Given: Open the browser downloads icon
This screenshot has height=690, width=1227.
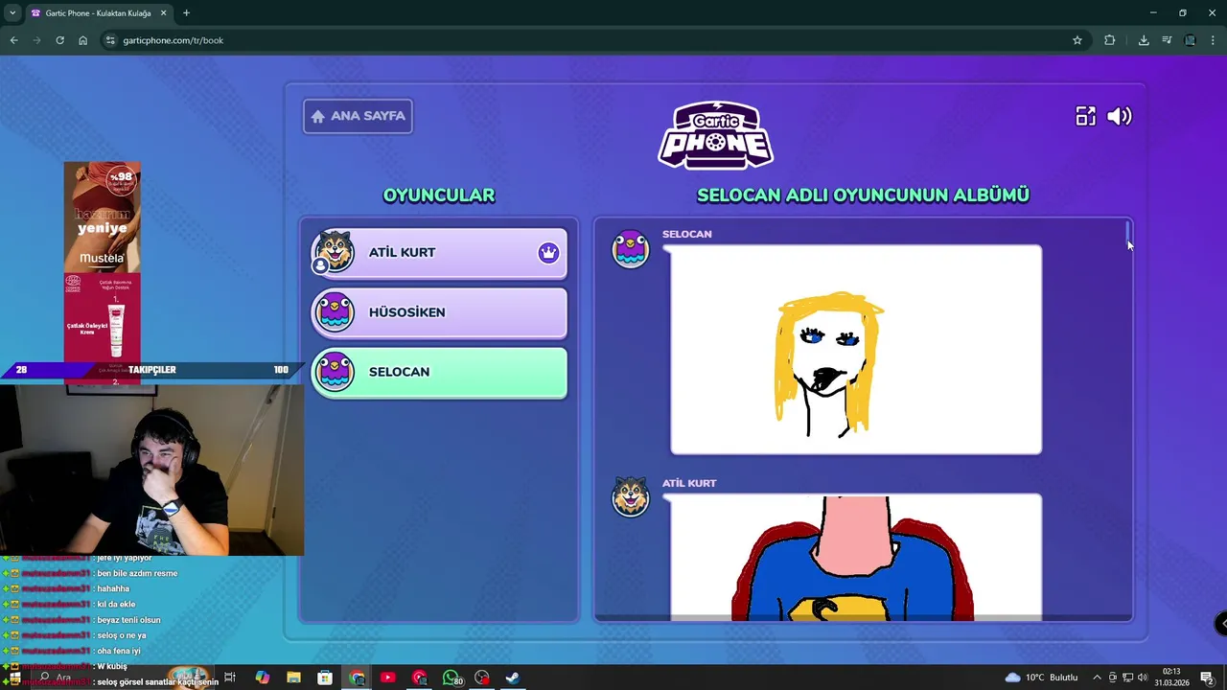Looking at the screenshot, I should point(1144,40).
